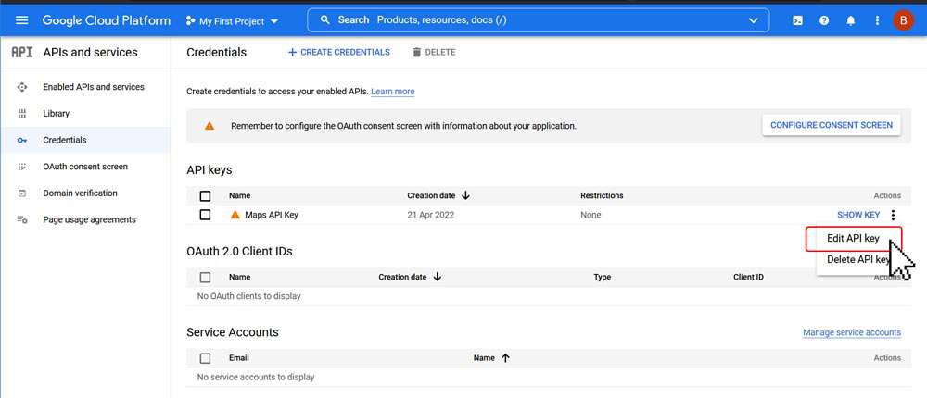Viewport: 927px width, 398px height.
Task: Choose Delete API key from the menu
Action: [x=858, y=259]
